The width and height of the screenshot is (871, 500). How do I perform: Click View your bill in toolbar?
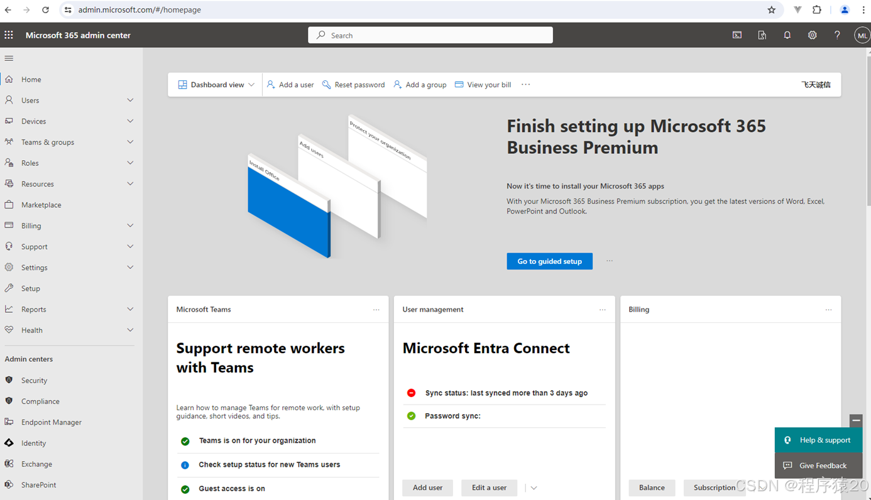483,85
